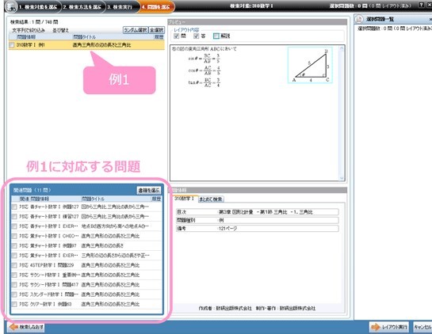The image size is (432, 334).
Task: Toggle the 答 layout checkbox
Action: (x=196, y=36)
